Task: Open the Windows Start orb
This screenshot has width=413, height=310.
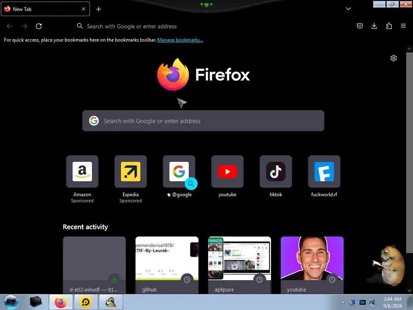Action: (10, 302)
